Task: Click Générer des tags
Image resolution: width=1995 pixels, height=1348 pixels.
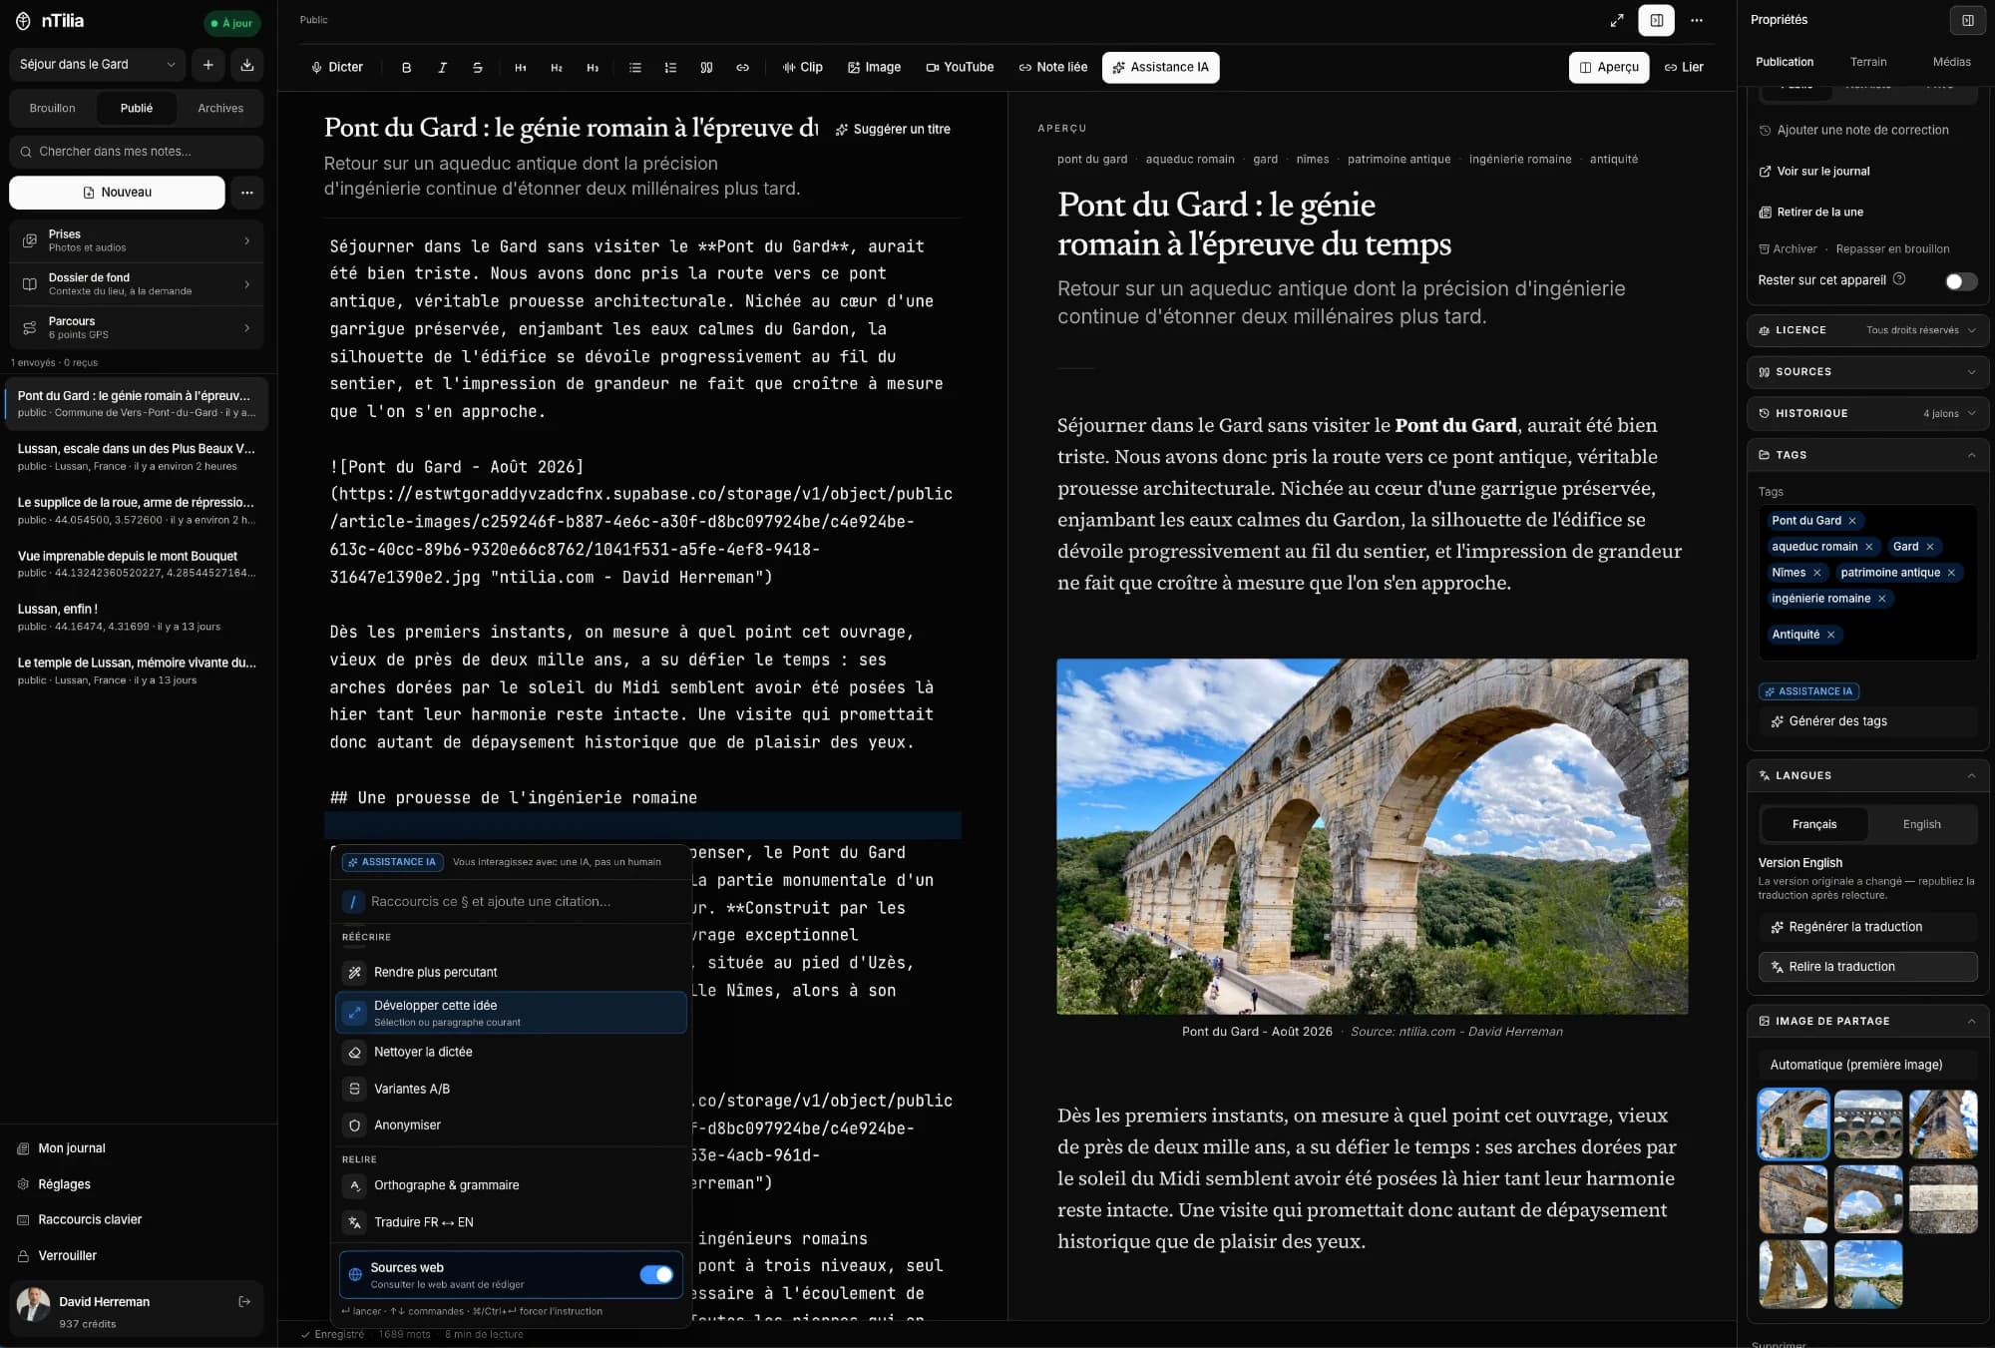Action: click(x=1867, y=721)
